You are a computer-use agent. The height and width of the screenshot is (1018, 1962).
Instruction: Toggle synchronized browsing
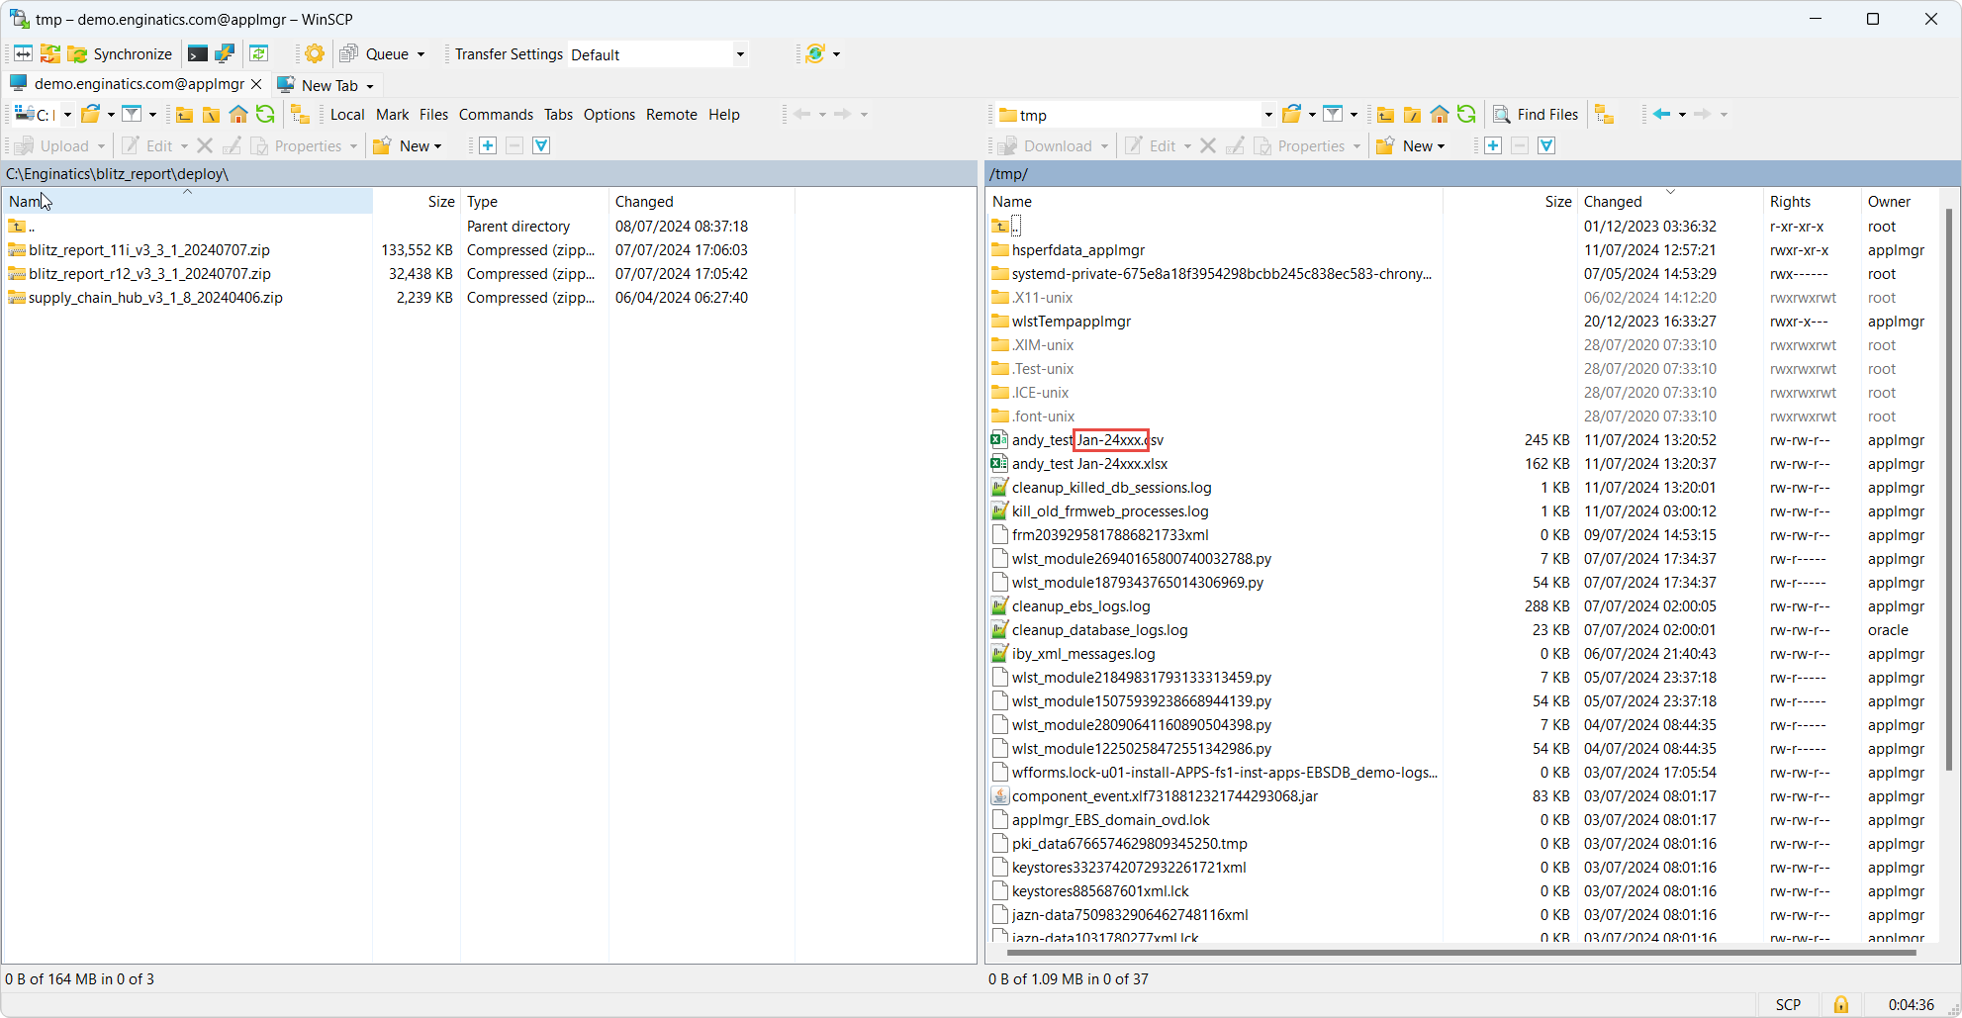click(258, 54)
